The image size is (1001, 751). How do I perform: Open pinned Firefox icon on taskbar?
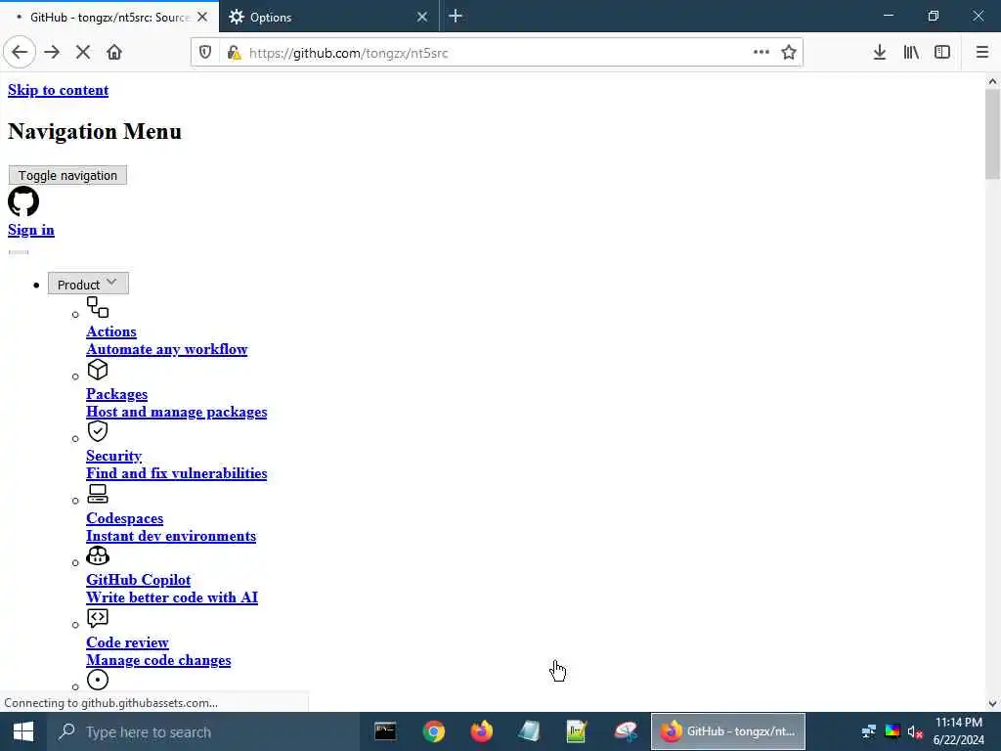(x=481, y=731)
